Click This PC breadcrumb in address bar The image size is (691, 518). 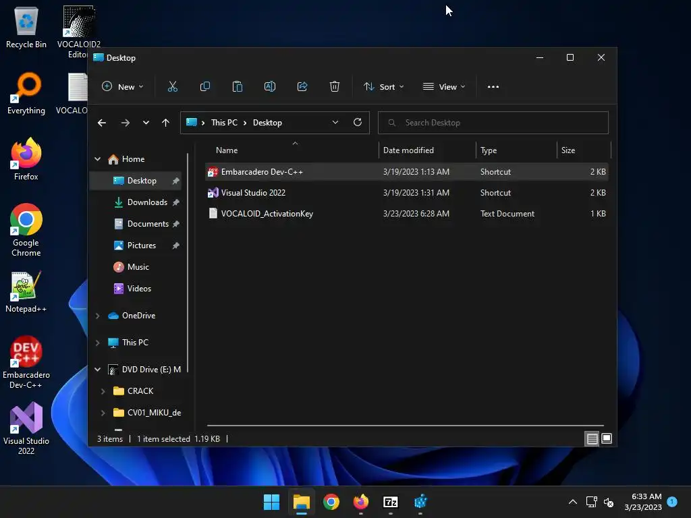(x=224, y=123)
